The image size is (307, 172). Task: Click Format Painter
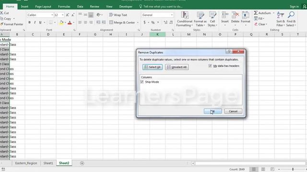[x=12, y=24]
